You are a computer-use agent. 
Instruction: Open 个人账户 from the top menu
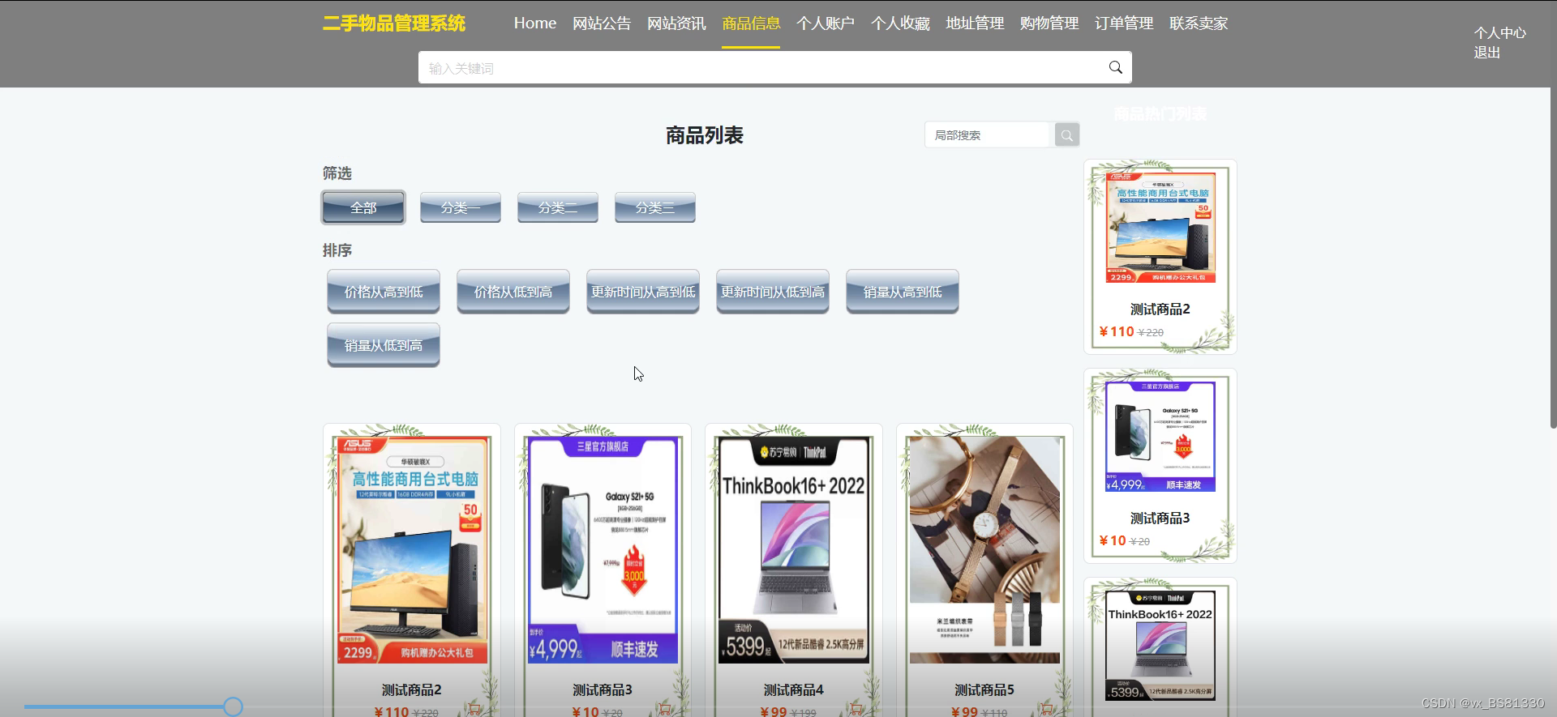coord(826,23)
